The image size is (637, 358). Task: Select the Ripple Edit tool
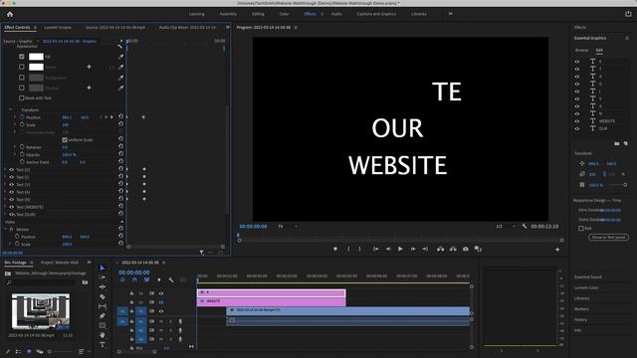[103, 287]
